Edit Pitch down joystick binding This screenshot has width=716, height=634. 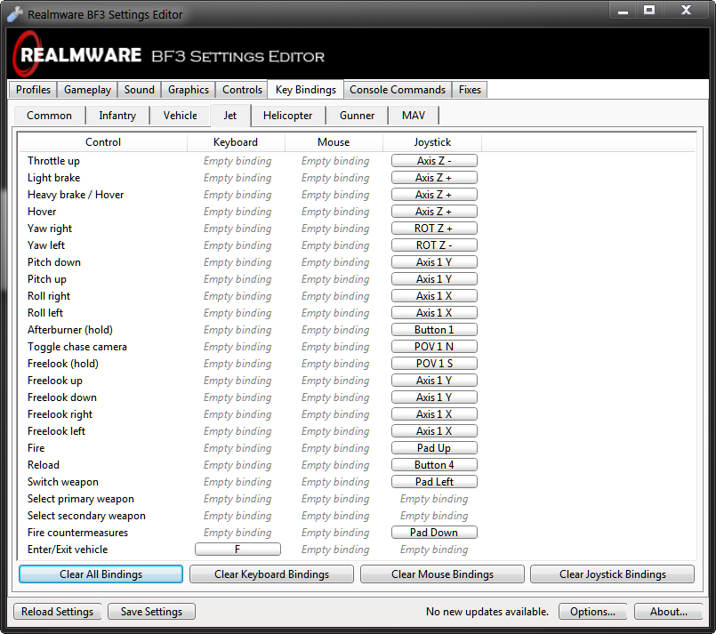tap(434, 262)
